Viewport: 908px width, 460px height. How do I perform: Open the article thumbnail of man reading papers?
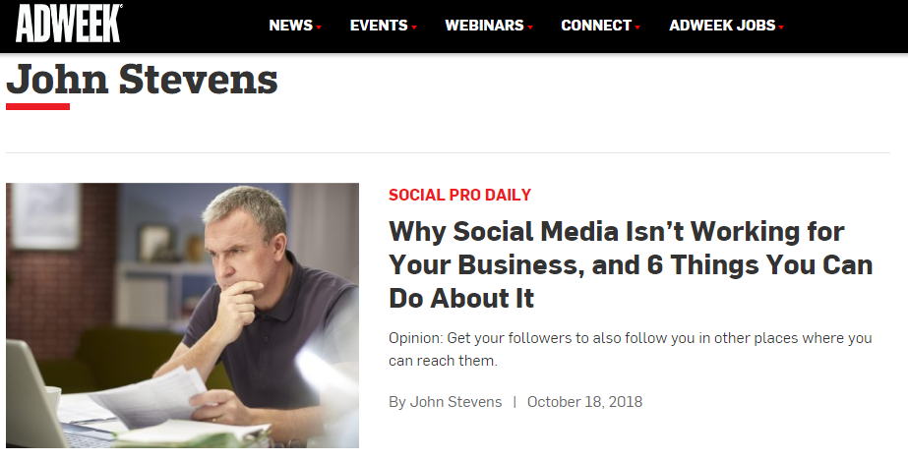coord(182,315)
